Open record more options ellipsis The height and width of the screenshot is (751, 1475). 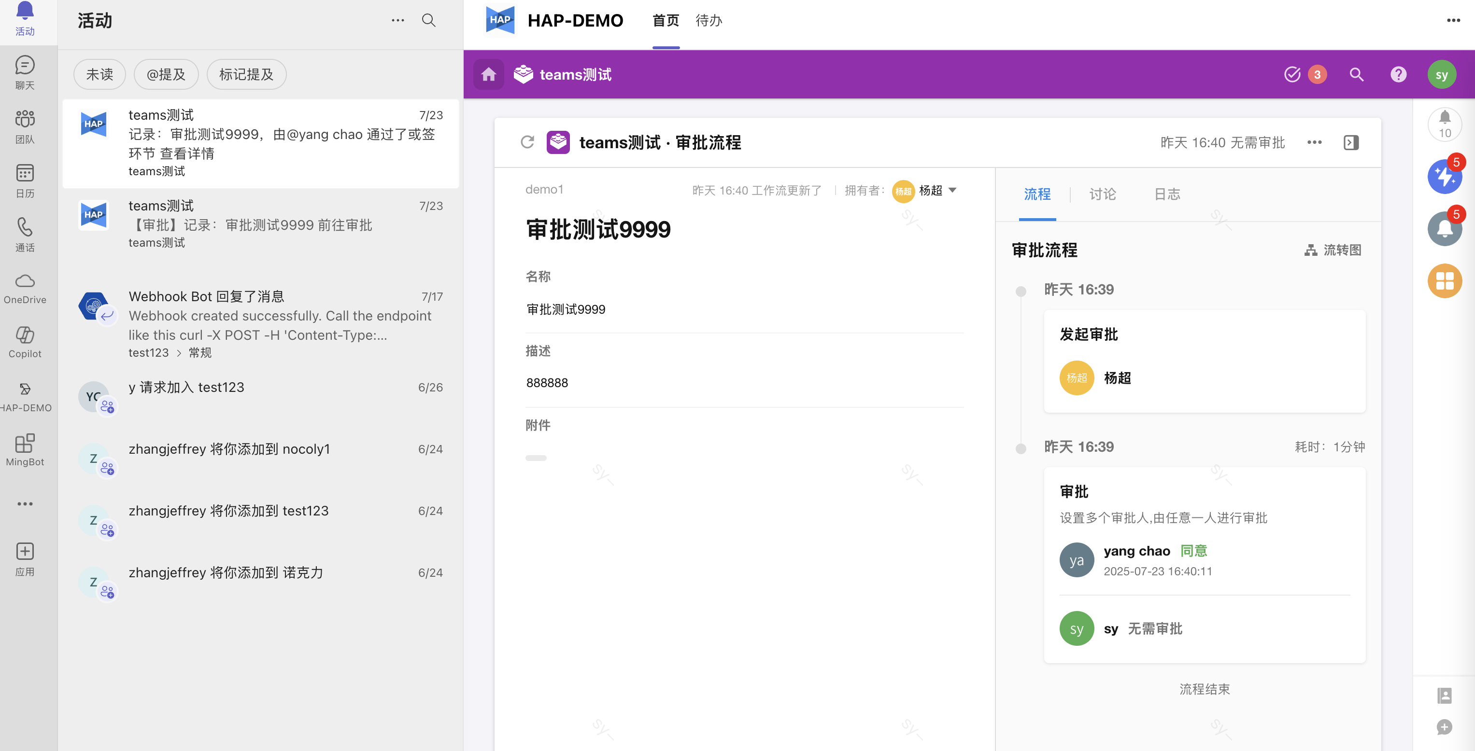(x=1314, y=142)
